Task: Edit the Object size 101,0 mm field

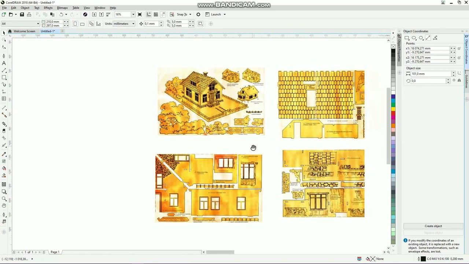Action: pos(431,74)
